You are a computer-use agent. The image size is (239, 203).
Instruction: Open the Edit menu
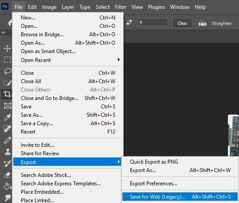pyautogui.click(x=32, y=7)
